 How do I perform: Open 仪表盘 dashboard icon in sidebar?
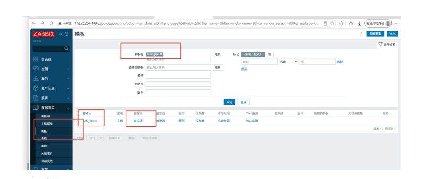(x=36, y=59)
